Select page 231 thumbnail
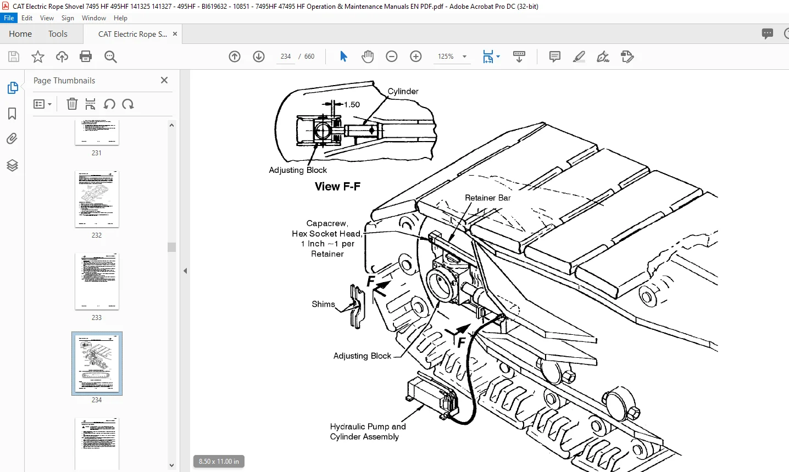This screenshot has width=789, height=472. [97, 133]
